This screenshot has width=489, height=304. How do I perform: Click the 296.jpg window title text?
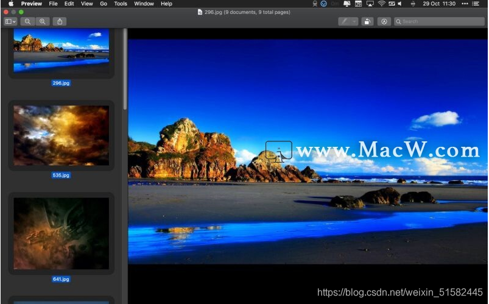[247, 12]
